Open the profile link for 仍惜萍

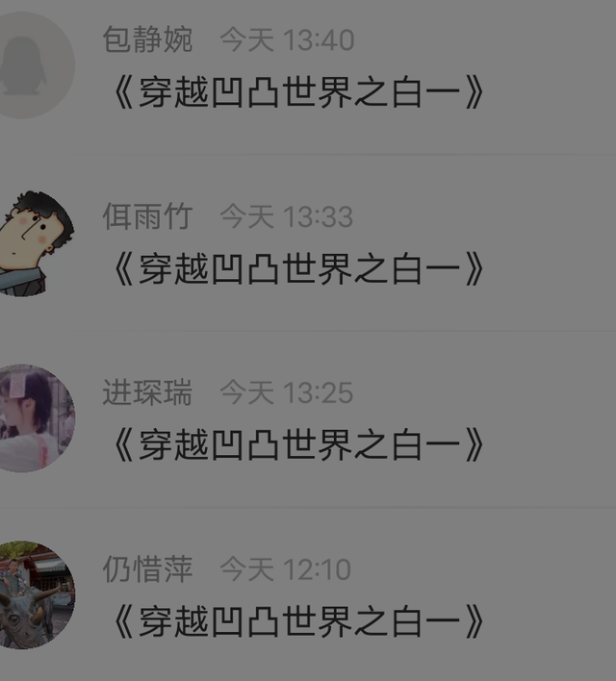147,569
